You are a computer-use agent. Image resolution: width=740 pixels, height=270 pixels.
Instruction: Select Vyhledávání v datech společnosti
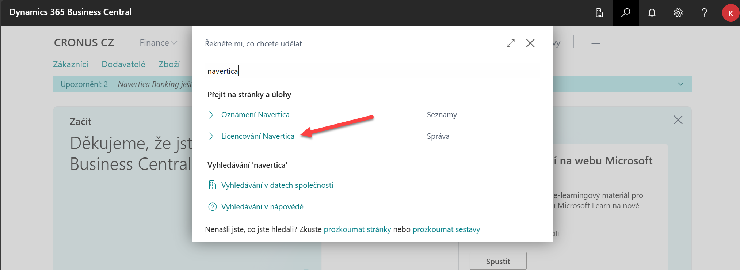277,185
